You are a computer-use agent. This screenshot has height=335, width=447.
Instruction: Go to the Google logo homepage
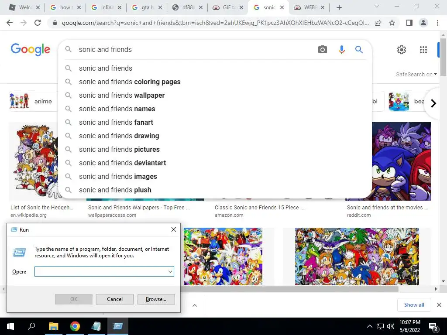coord(31,50)
